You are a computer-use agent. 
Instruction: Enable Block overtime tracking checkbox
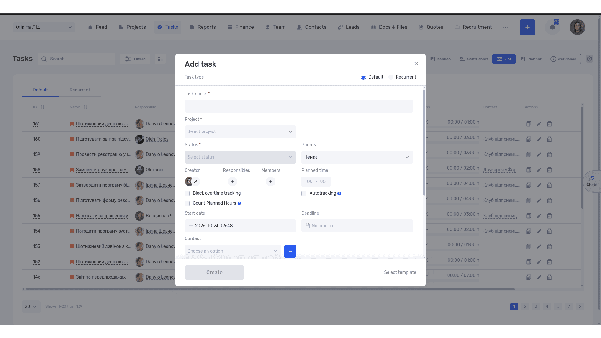click(x=187, y=193)
